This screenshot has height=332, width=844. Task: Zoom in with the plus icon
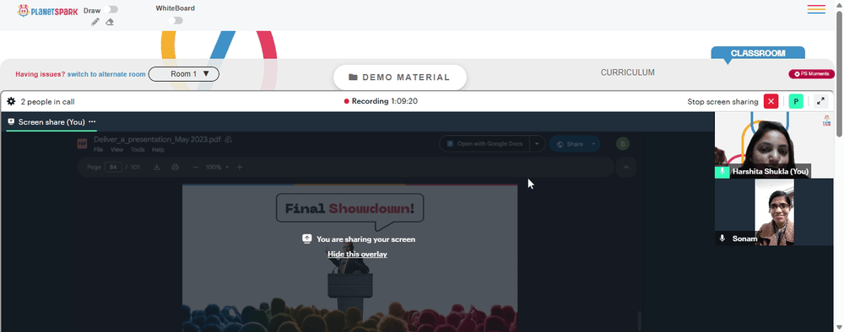240,167
